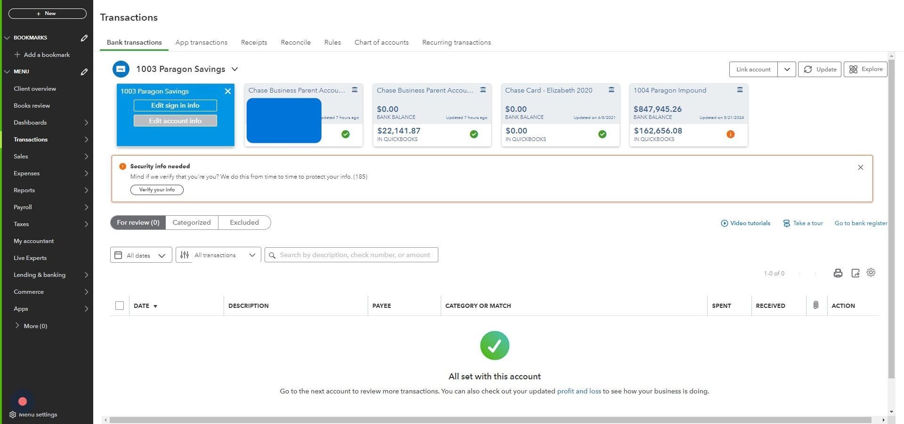Click bank icon on Chase Card - Elizabeth 2020
The width and height of the screenshot is (904, 424).
(611, 90)
